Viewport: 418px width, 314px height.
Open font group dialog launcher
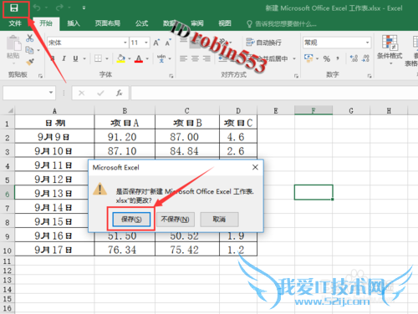(171, 75)
